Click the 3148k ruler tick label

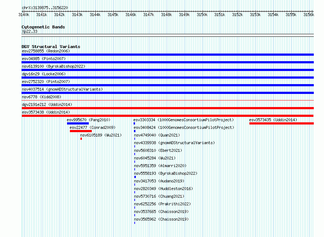pos(166,15)
